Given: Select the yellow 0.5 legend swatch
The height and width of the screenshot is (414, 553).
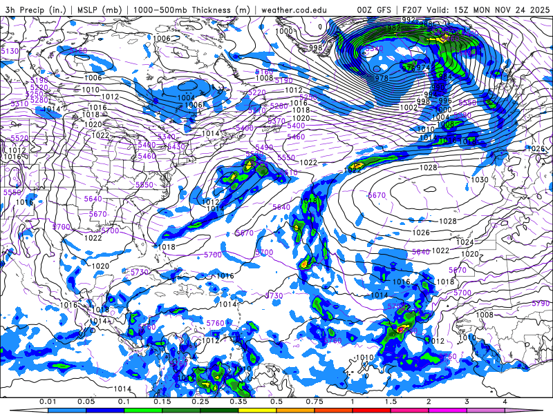Looking at the screenshot, I should click(x=257, y=411).
